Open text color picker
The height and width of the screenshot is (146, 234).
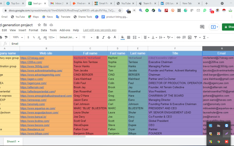[115, 37]
